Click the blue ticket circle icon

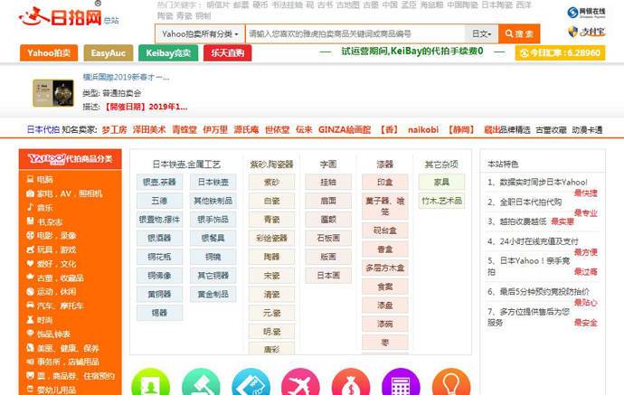(x=251, y=382)
